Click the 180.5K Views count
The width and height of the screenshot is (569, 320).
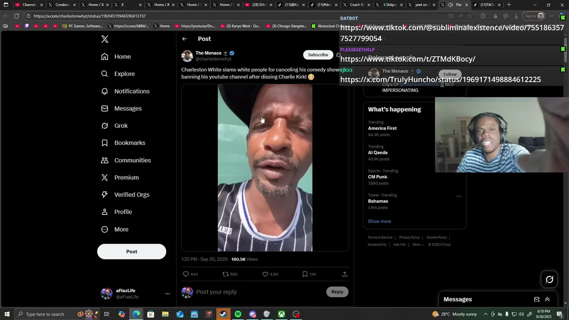[244, 259]
